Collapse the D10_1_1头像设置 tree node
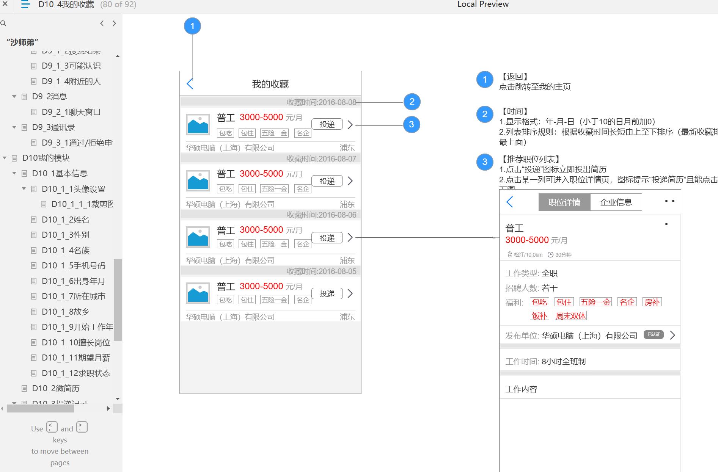The width and height of the screenshot is (718, 472). click(x=24, y=189)
